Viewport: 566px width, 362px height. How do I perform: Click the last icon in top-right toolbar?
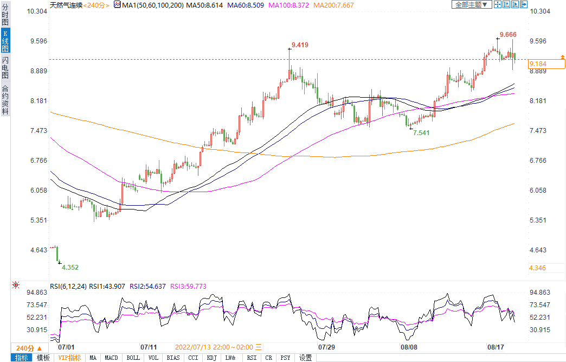point(524,4)
